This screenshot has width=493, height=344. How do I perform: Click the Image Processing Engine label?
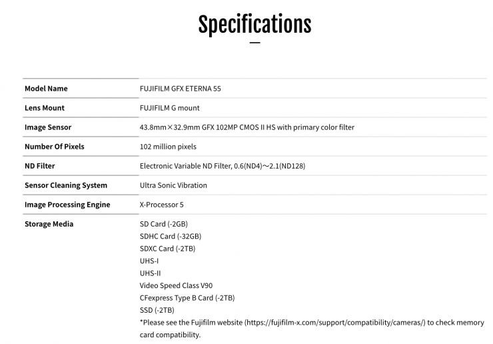(x=67, y=205)
